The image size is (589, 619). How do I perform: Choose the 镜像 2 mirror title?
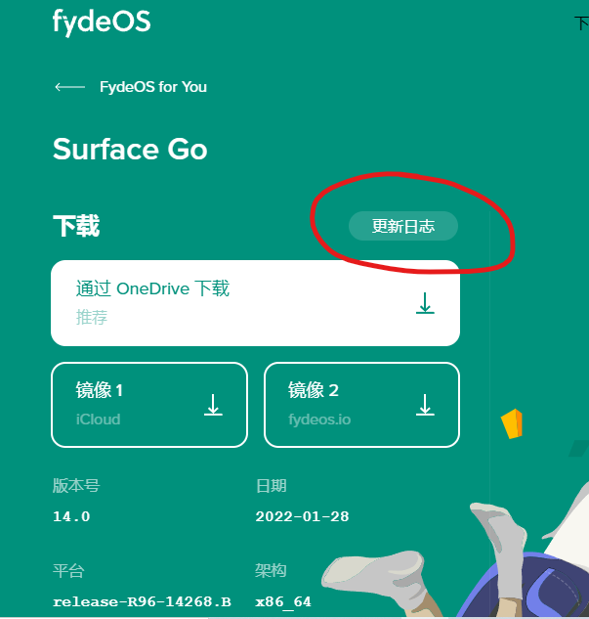coord(313,390)
